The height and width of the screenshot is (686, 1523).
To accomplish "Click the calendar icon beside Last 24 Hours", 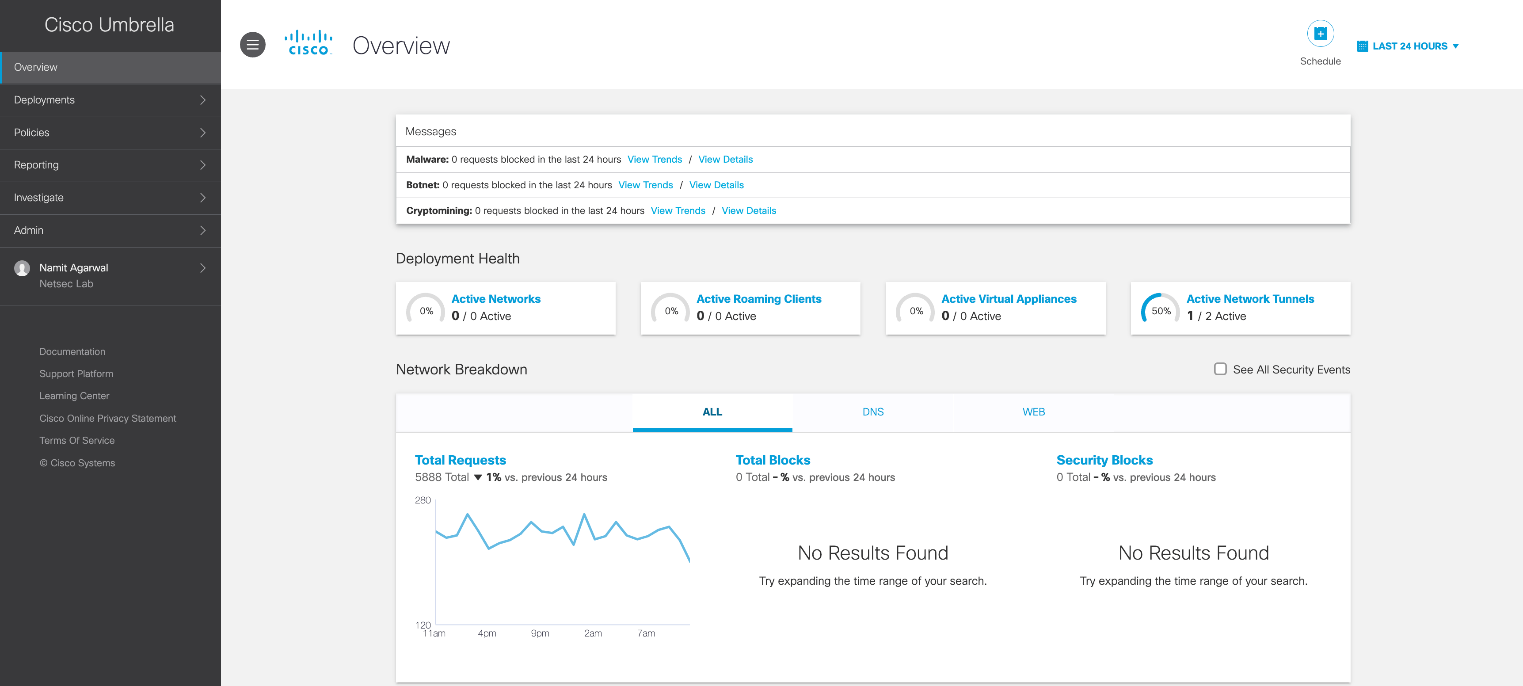I will point(1362,46).
